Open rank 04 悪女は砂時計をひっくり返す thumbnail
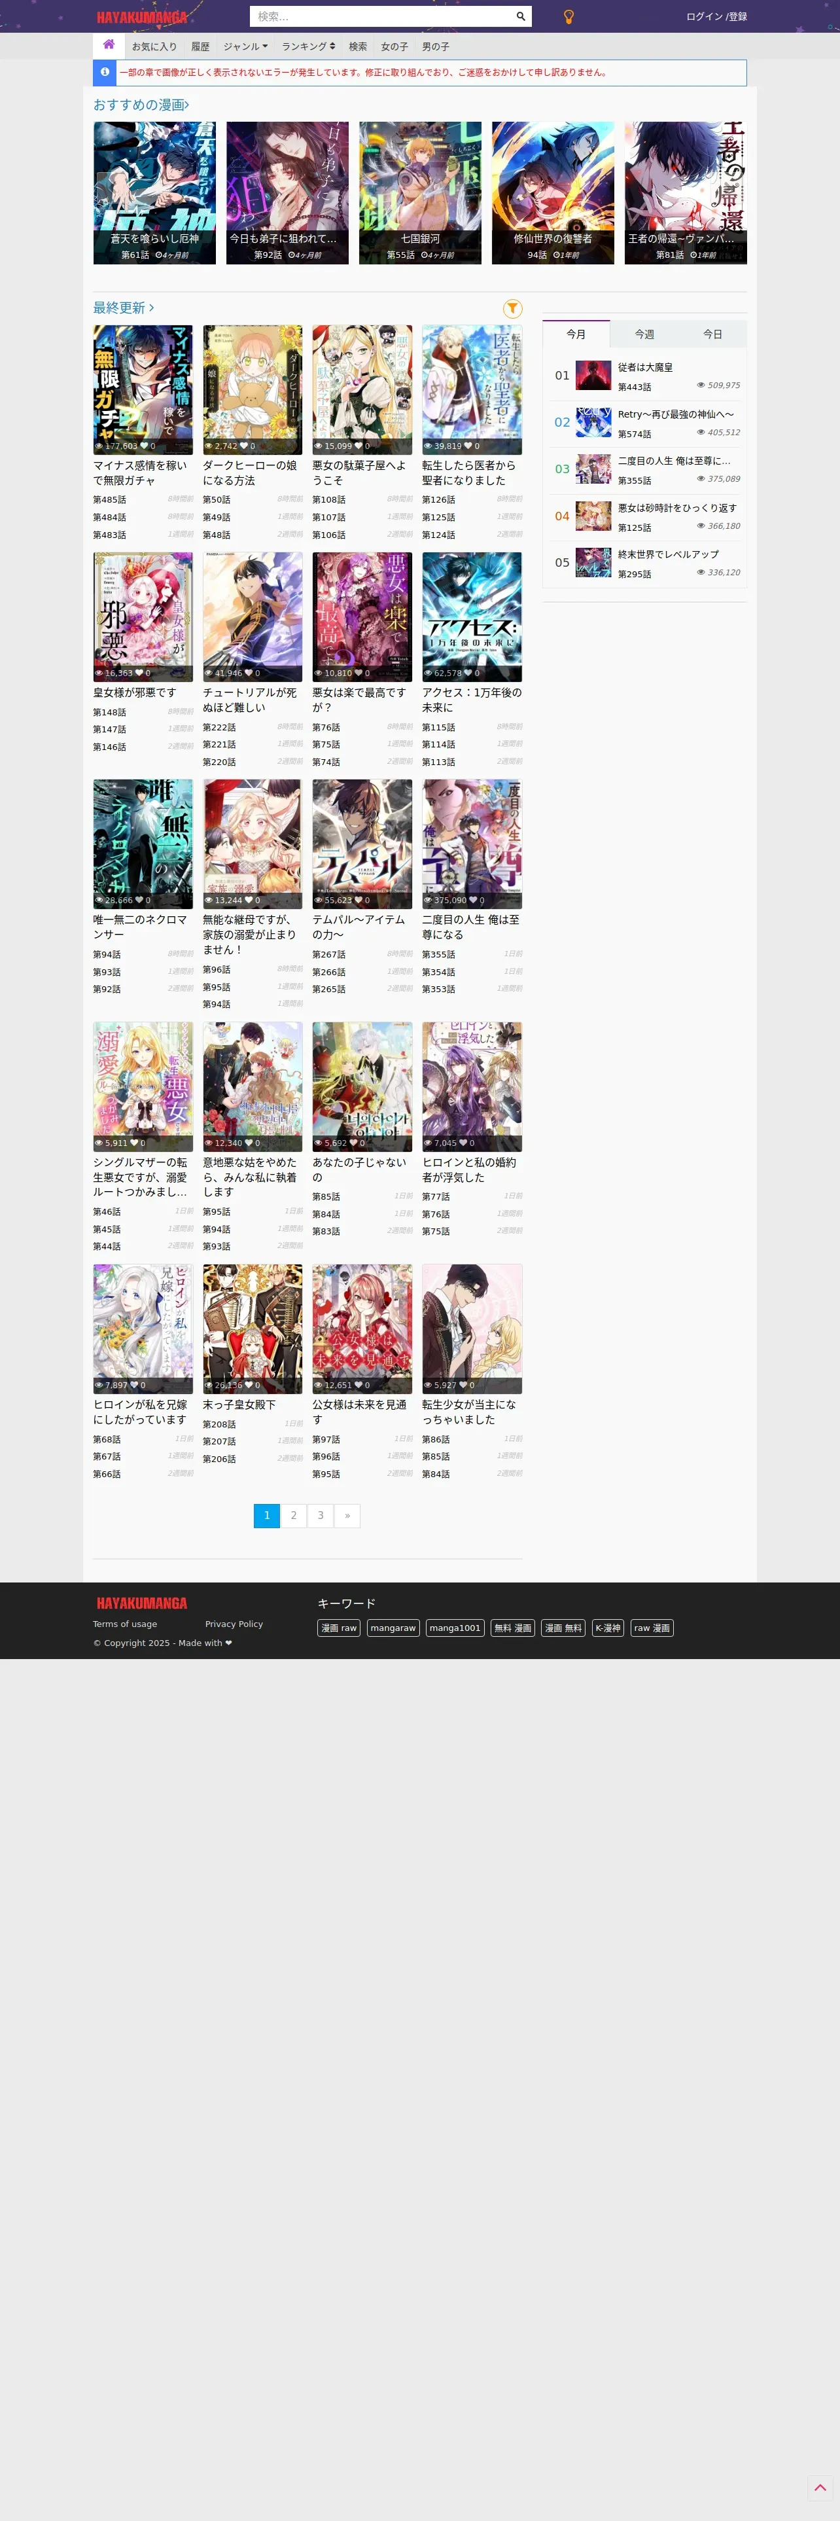Image resolution: width=840 pixels, height=2521 pixels. pyautogui.click(x=593, y=516)
